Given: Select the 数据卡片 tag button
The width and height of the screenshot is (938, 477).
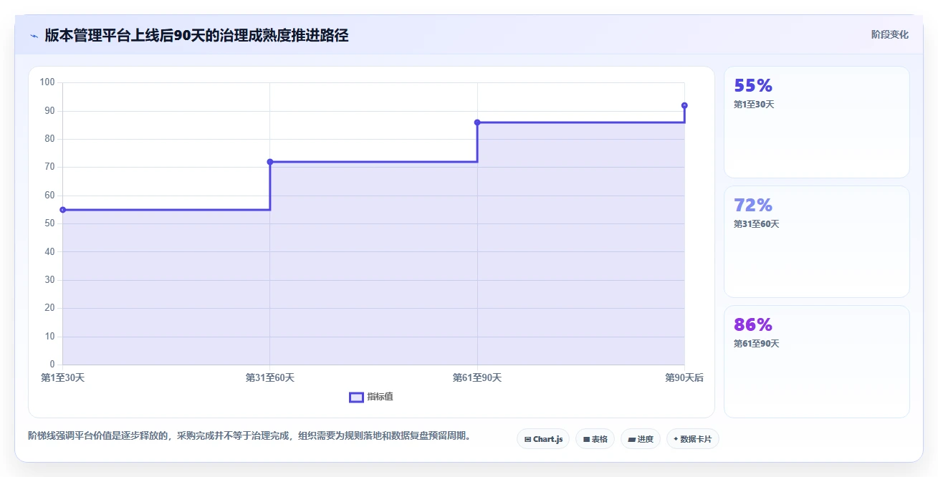Looking at the screenshot, I should 692,439.
